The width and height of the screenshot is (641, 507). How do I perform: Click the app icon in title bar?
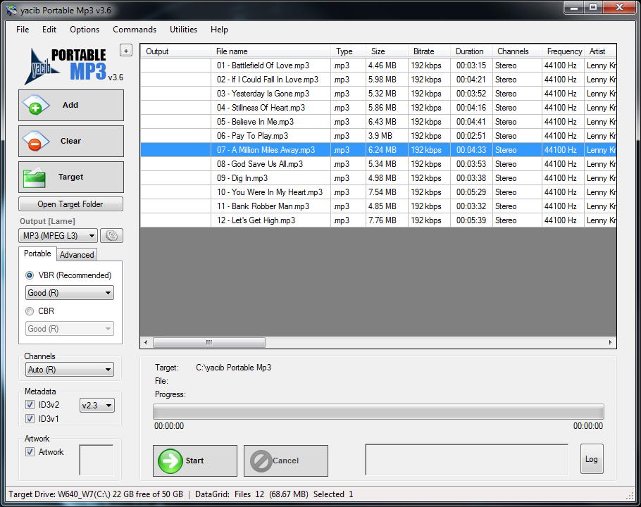pos(11,11)
